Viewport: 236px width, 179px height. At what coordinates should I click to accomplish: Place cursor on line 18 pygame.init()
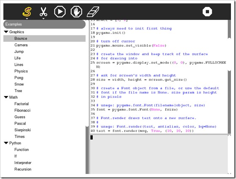coord(111,33)
